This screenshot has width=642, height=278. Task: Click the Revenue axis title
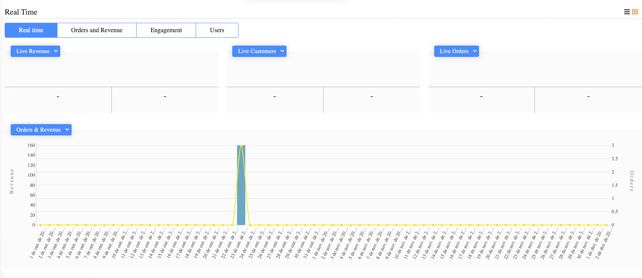coord(12,181)
